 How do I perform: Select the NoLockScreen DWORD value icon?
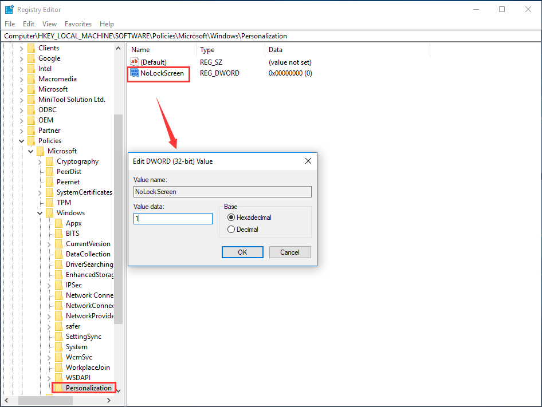(x=135, y=73)
